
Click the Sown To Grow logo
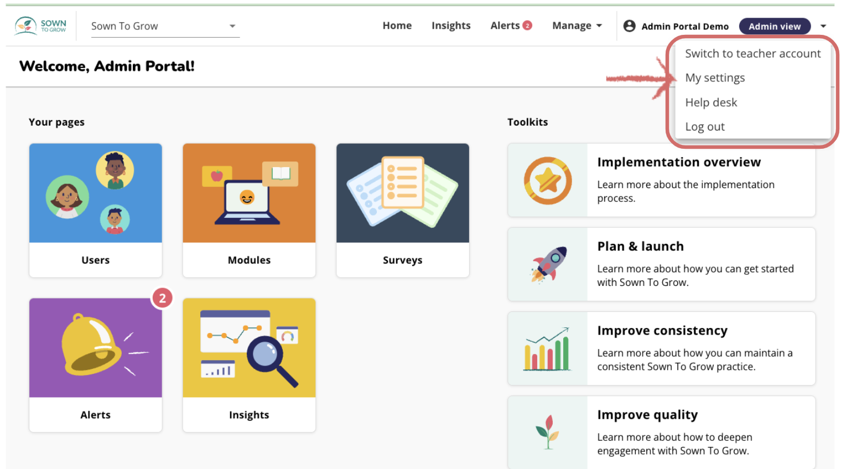click(x=40, y=25)
